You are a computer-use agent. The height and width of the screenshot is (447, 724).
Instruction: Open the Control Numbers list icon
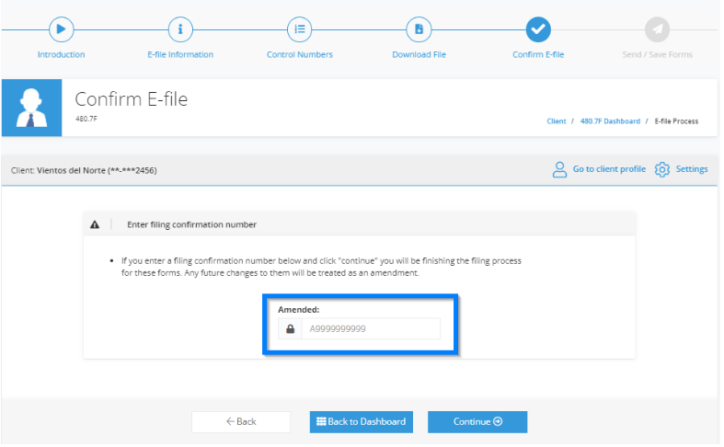(299, 29)
